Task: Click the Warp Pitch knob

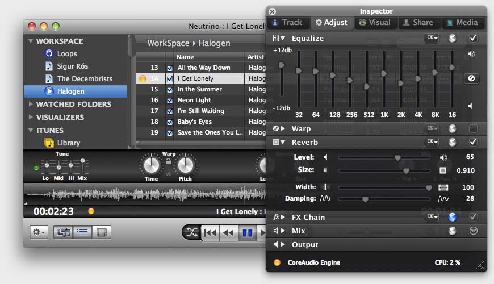Action: pos(186,165)
